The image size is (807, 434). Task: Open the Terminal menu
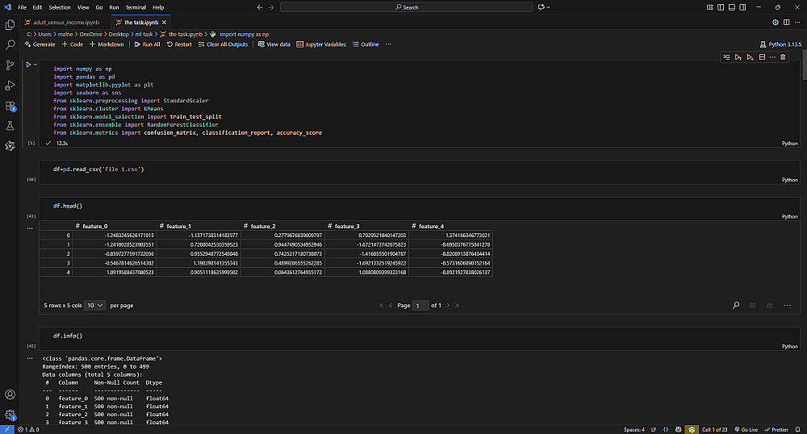tap(136, 7)
